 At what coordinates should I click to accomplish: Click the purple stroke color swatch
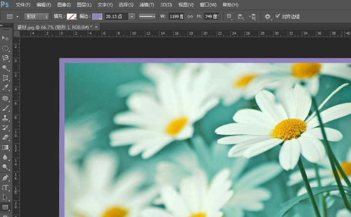[97, 16]
